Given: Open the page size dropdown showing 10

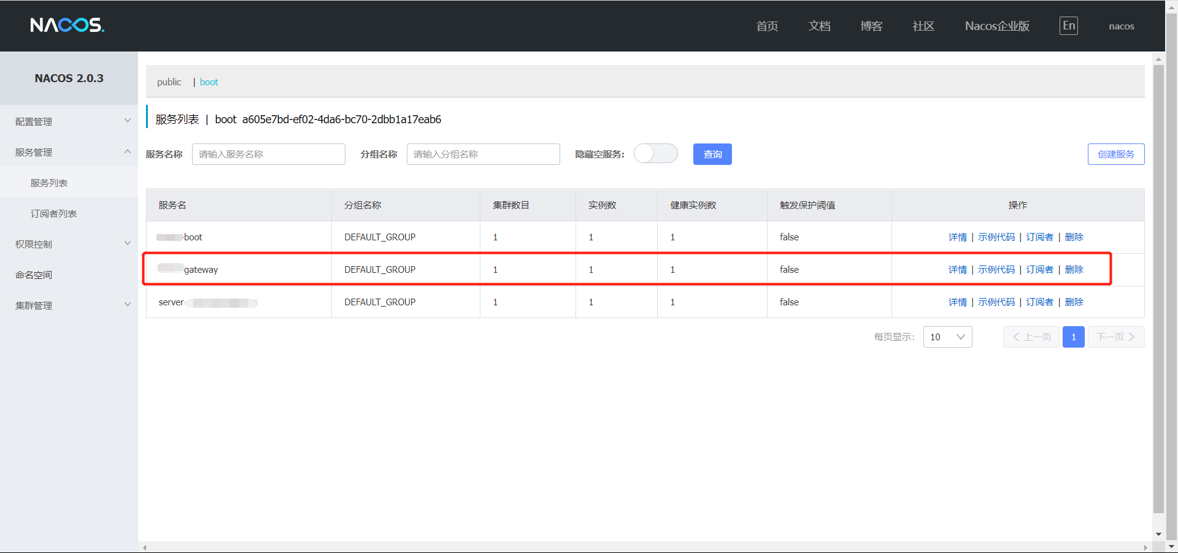Looking at the screenshot, I should (947, 337).
